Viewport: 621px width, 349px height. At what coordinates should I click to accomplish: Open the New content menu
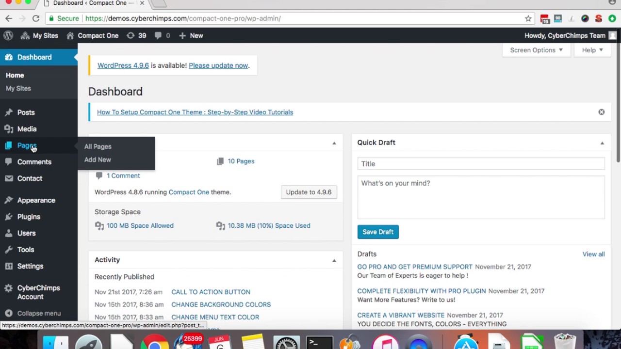point(191,35)
